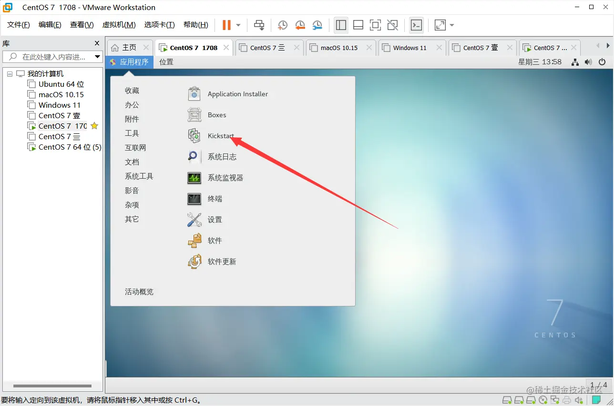Open the 应用程序 applications menu
614x406 pixels.
tap(130, 62)
